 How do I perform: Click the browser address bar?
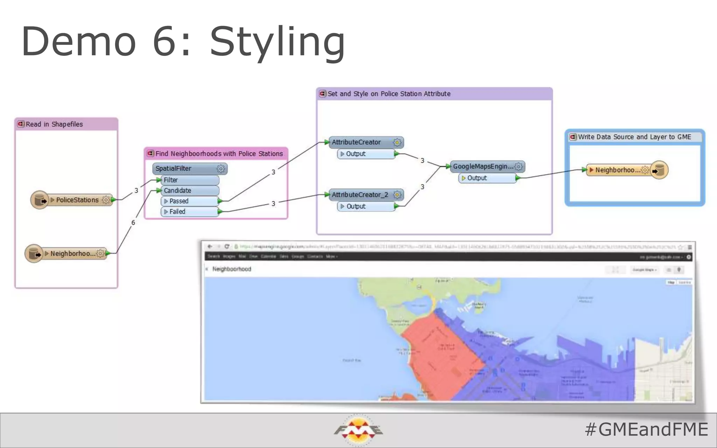[457, 247]
